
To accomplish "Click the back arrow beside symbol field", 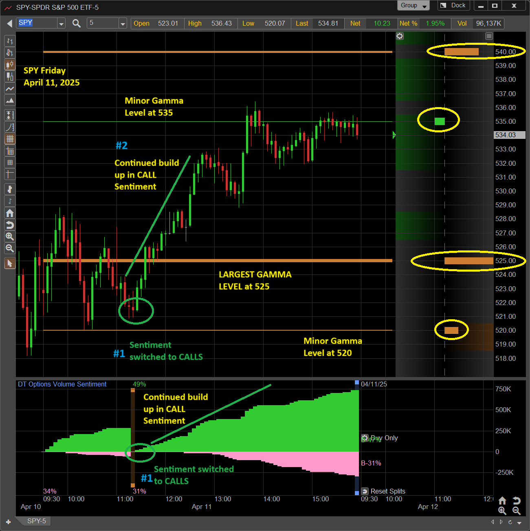I will tap(9, 24).
